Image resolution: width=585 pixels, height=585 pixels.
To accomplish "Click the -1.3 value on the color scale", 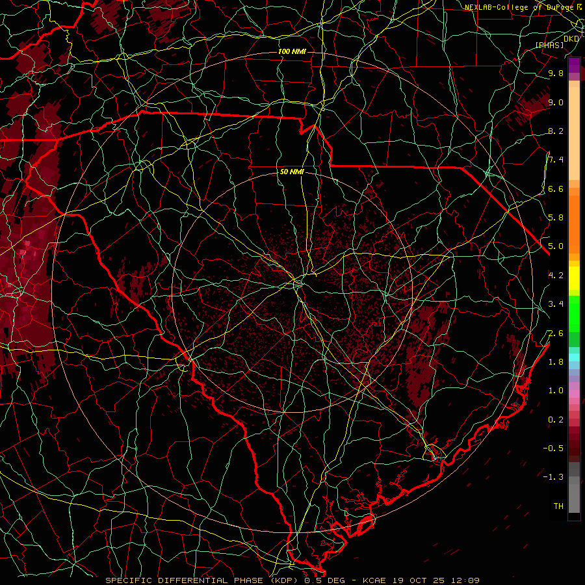I will pos(553,477).
